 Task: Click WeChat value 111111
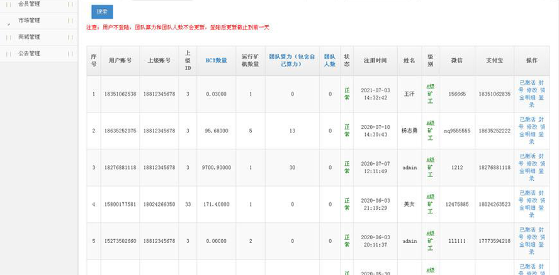(x=456, y=241)
